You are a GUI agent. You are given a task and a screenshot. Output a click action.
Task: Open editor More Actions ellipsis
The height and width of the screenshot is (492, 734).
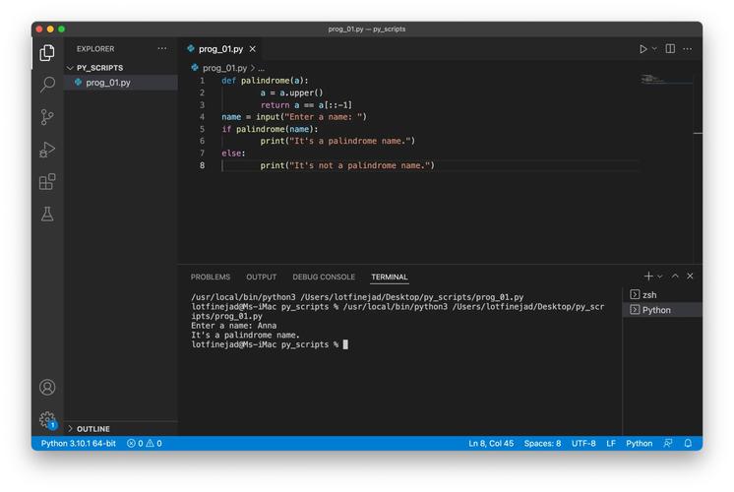tap(687, 48)
